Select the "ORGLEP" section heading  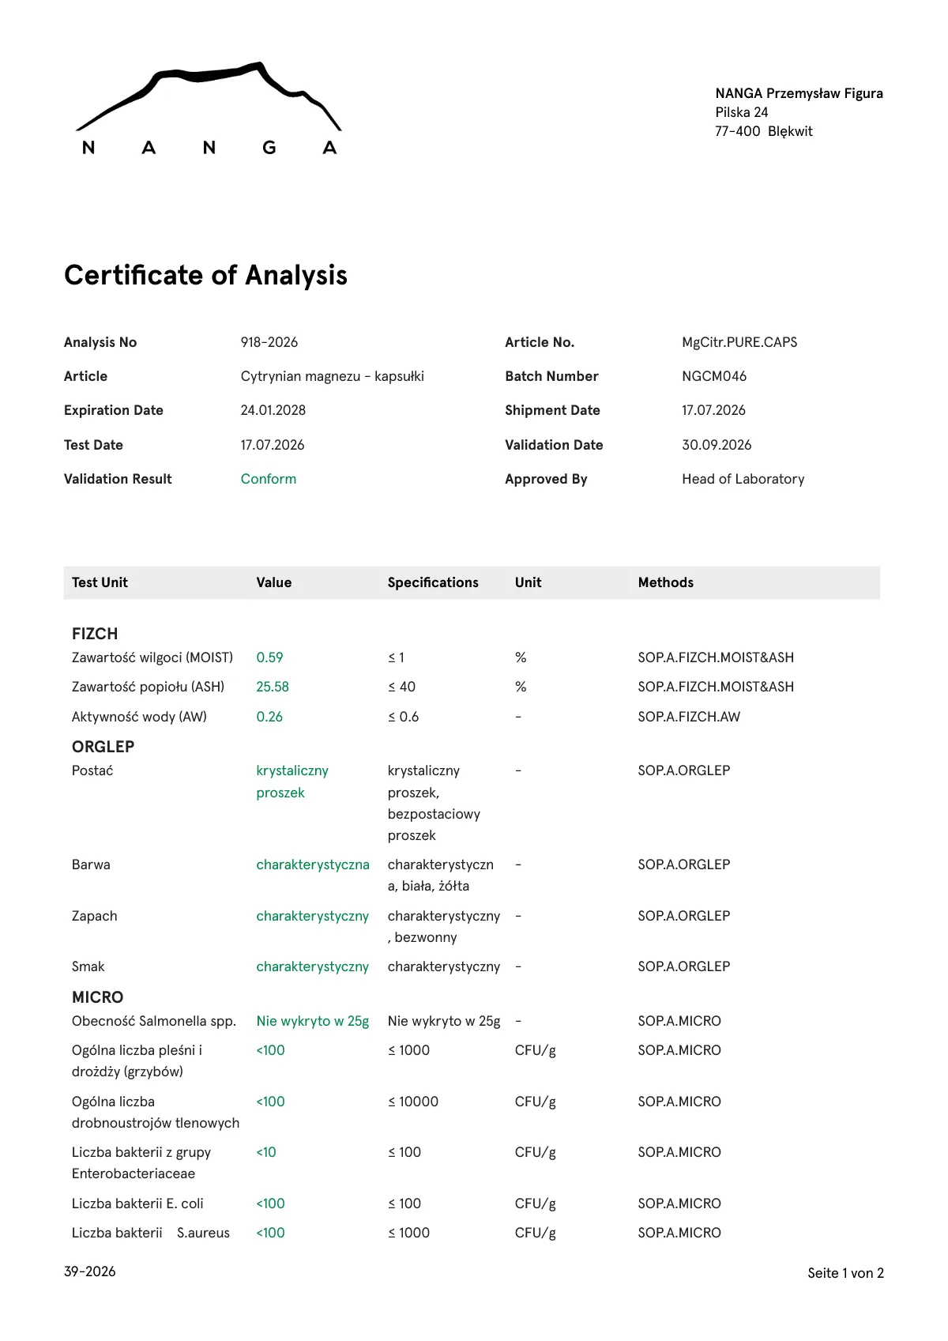tap(103, 747)
